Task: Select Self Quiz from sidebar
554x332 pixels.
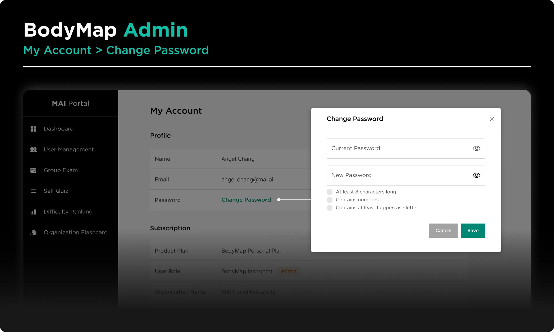Action: (56, 191)
